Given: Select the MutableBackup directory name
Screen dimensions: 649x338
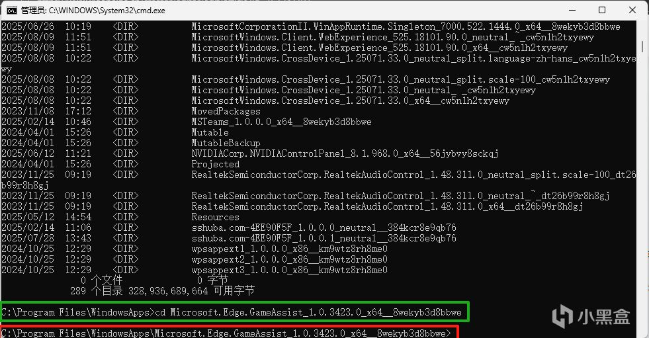Looking at the screenshot, I should pos(226,143).
